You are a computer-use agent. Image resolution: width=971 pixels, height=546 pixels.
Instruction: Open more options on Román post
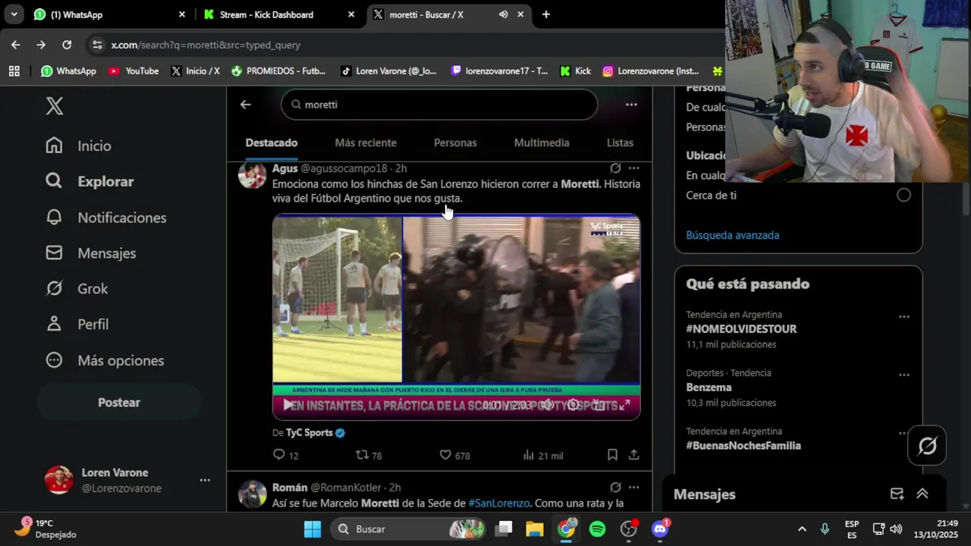pos(633,488)
